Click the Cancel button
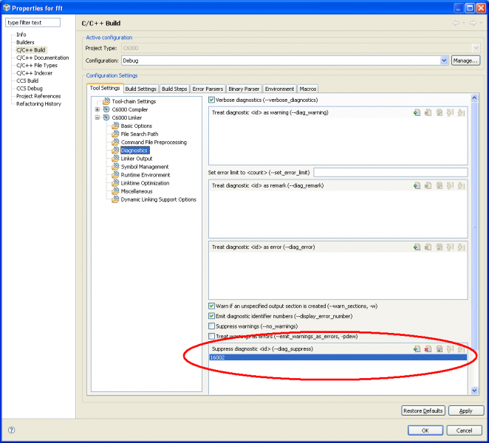 point(464,430)
